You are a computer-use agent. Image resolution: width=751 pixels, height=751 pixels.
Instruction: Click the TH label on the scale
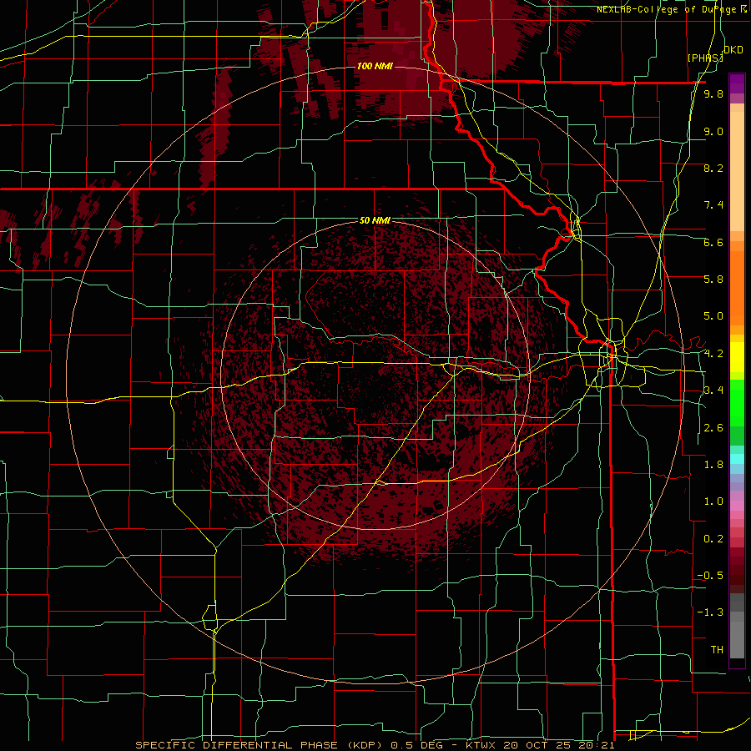pos(717,650)
